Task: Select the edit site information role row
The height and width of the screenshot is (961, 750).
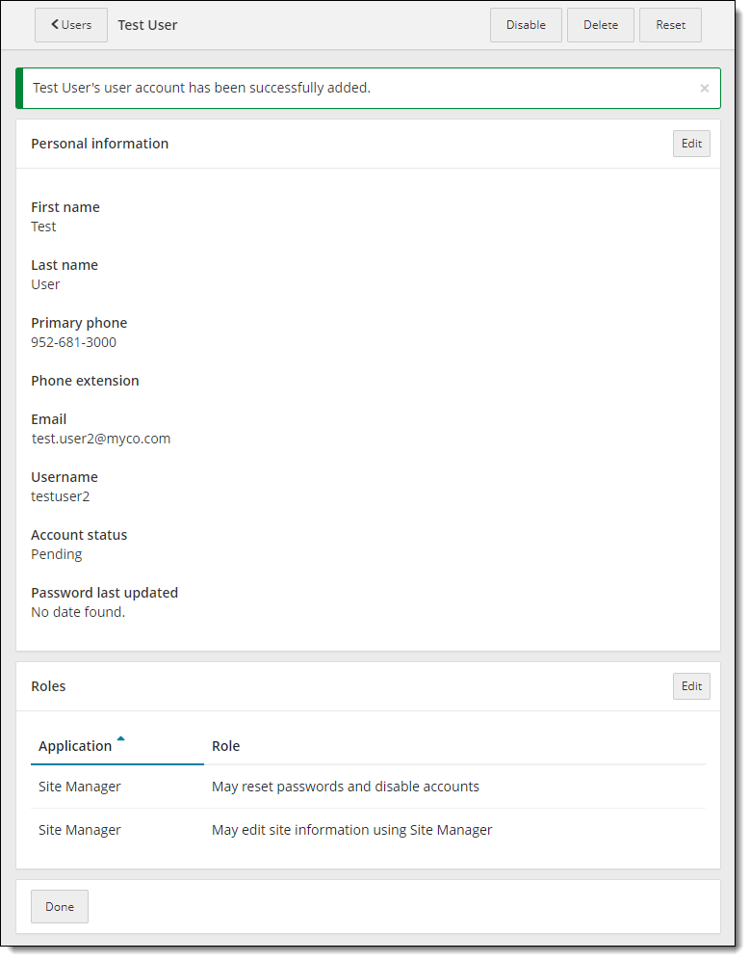Action: point(351,830)
